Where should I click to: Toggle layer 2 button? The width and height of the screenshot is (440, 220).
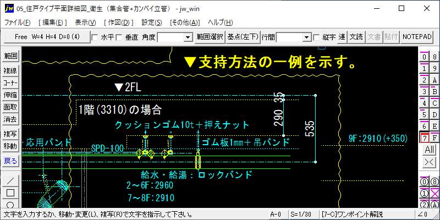(424, 80)
